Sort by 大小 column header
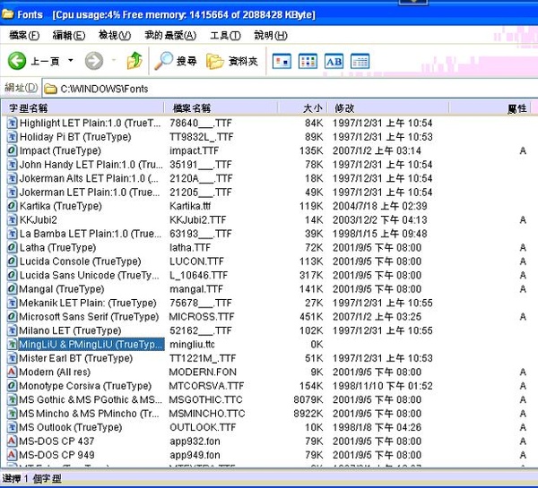The image size is (538, 488). point(302,108)
